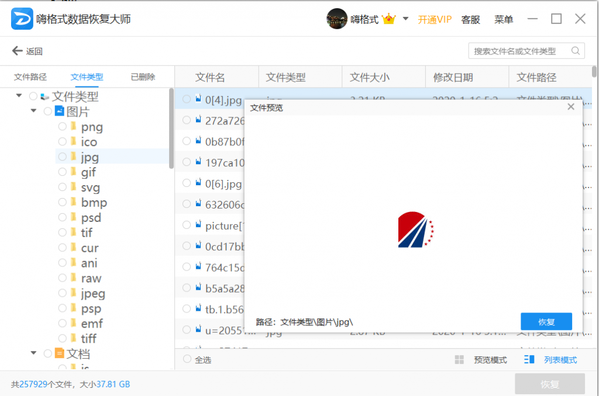Click the psd folder icon

click(x=73, y=217)
